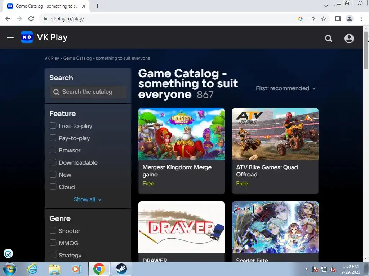Select the Game Catalog browser tab
This screenshot has height=276, width=369.
coord(46,6)
